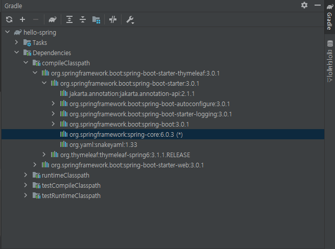Expand thymeleaf-spring6:3.1.1.RELEASE dependency

pos(44,155)
